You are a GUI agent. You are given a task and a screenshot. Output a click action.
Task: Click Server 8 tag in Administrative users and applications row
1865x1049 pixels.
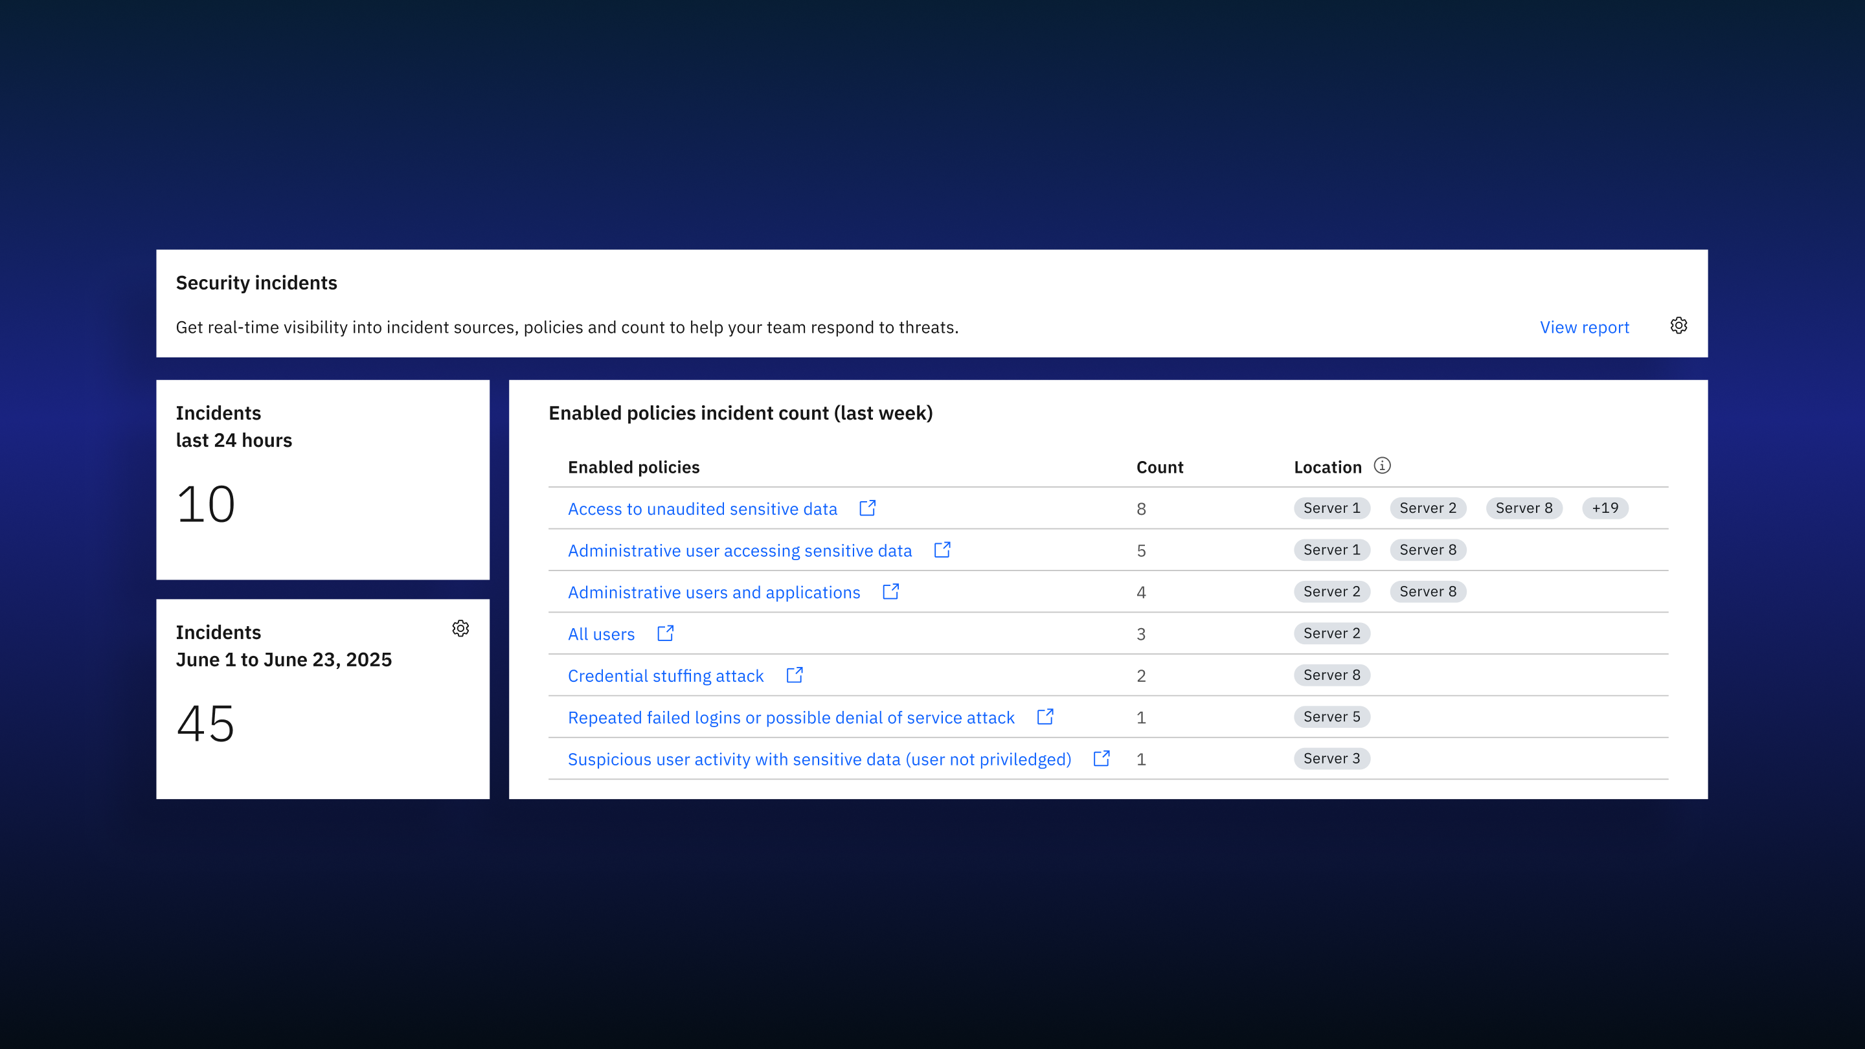pos(1428,591)
